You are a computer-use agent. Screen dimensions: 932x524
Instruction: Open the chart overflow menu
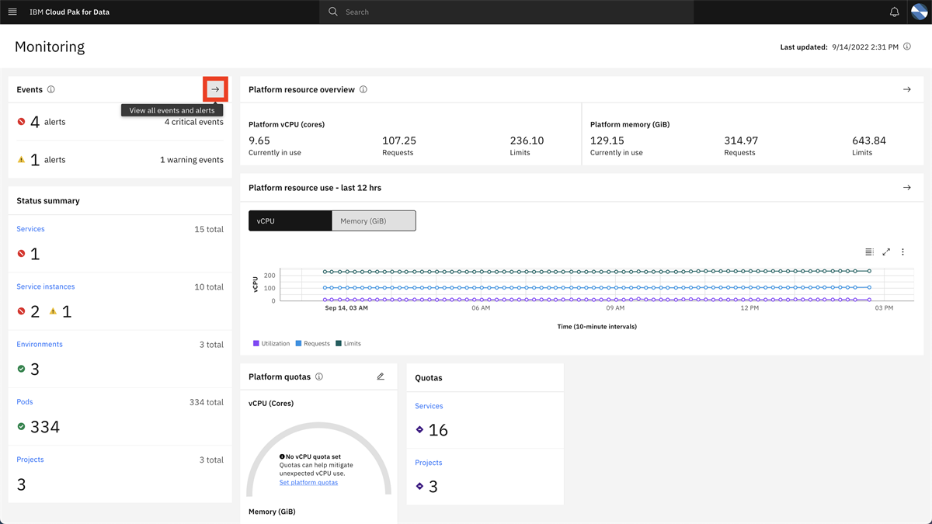[902, 252]
